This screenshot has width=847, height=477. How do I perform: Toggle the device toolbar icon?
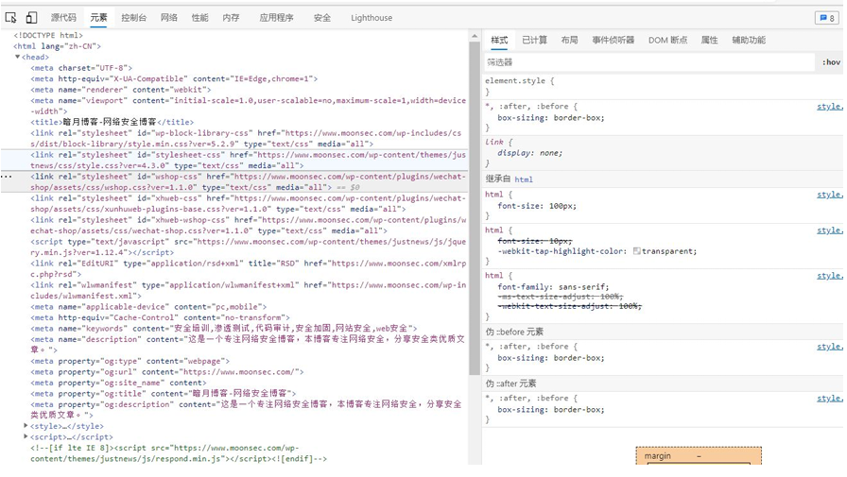coord(31,18)
